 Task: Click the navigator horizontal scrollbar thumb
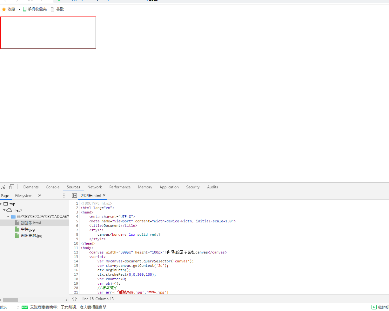click(10, 300)
